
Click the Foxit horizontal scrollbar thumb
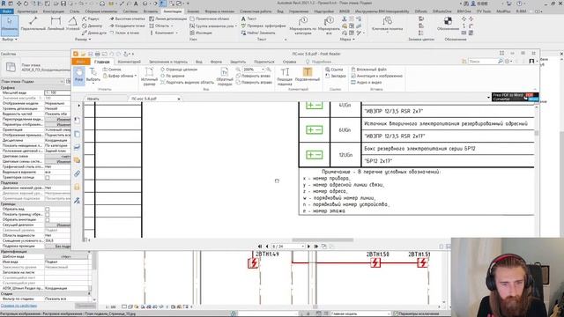(x=323, y=240)
